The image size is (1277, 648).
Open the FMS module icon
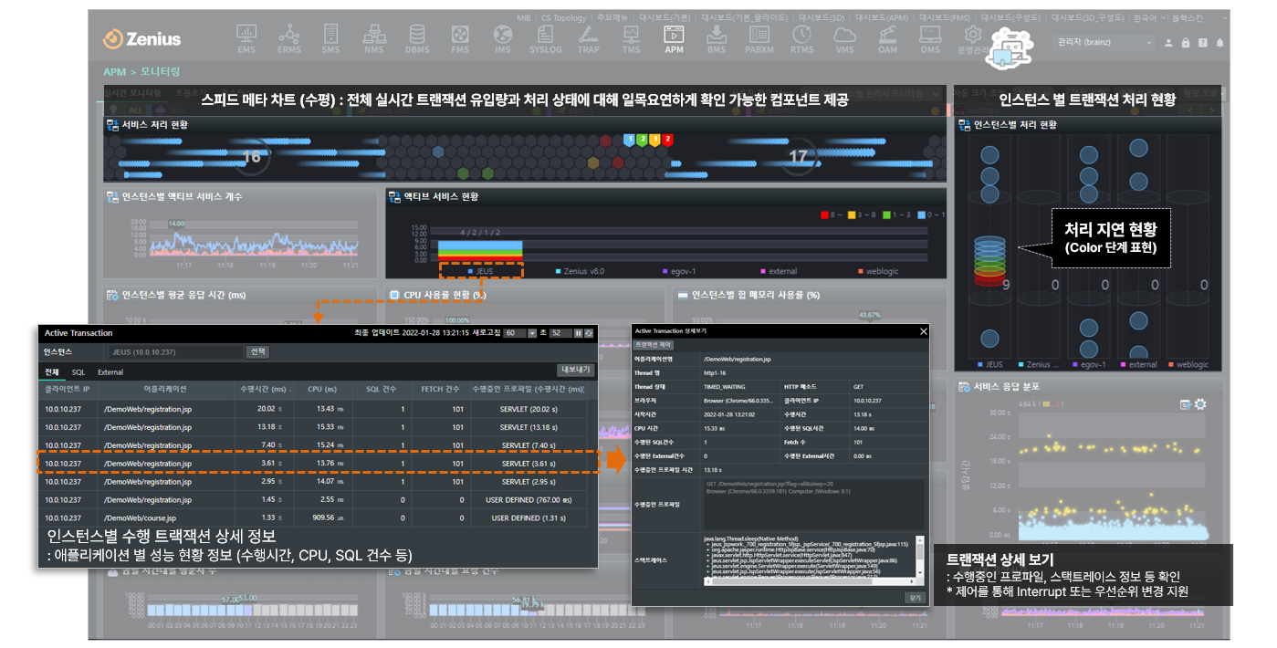click(x=460, y=38)
